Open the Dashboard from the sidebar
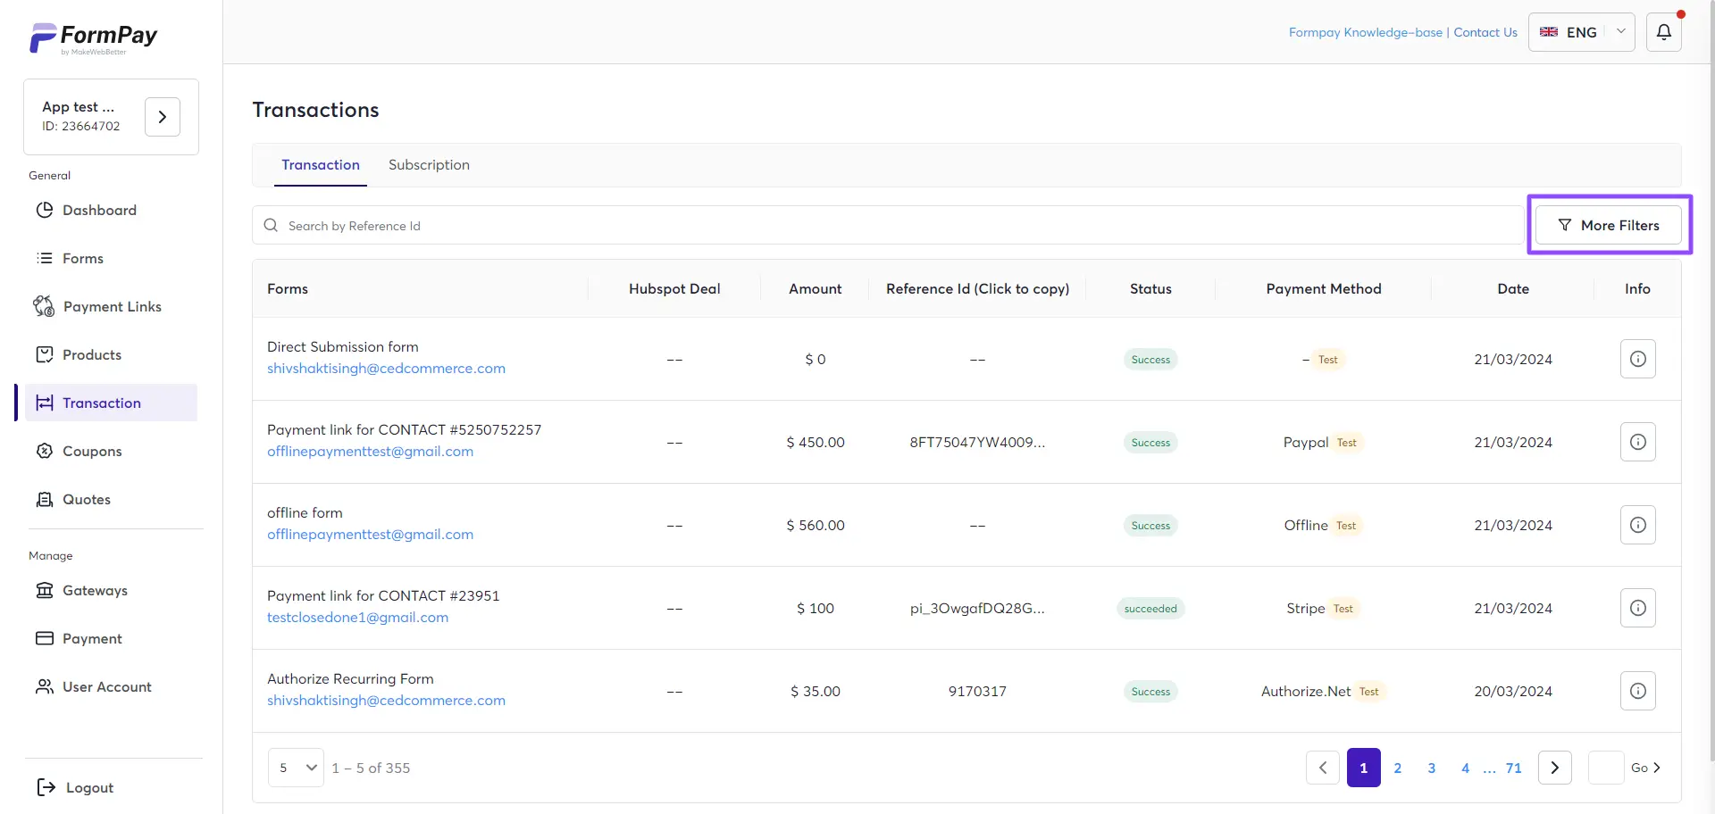 tap(99, 210)
